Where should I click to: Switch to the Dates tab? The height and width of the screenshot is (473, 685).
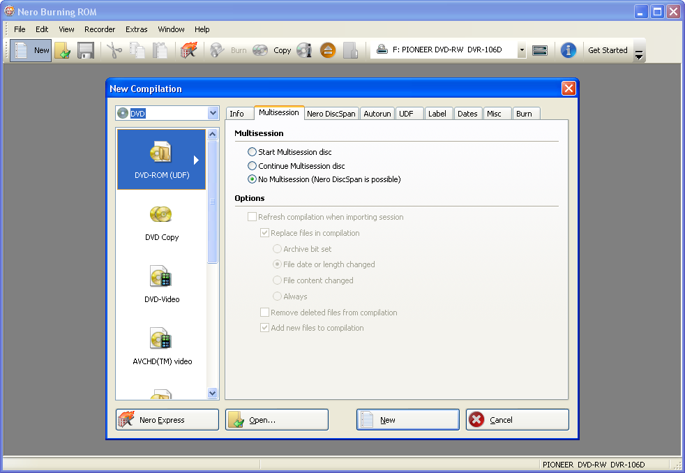468,114
